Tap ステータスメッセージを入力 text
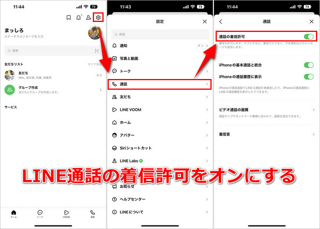Image resolution: width=320 pixels, height=229 pixels. (x=24, y=36)
